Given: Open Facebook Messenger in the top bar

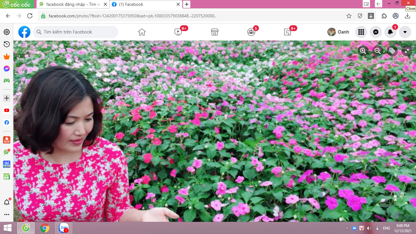Looking at the screenshot, I should [x=376, y=32].
